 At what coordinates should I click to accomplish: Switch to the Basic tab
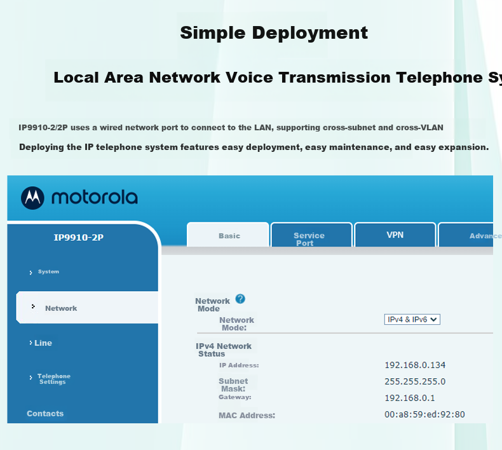point(228,235)
